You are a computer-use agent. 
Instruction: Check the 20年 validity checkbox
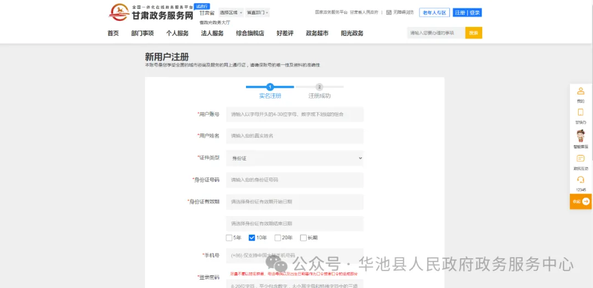coord(278,237)
